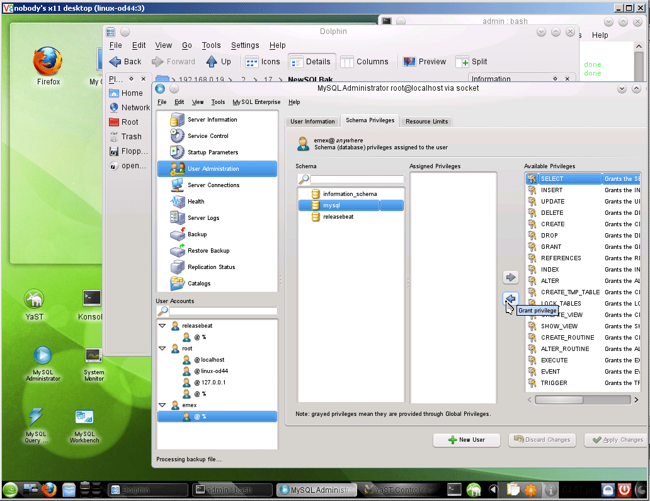Collapse the emex user account
The width and height of the screenshot is (650, 501).
pos(162,405)
